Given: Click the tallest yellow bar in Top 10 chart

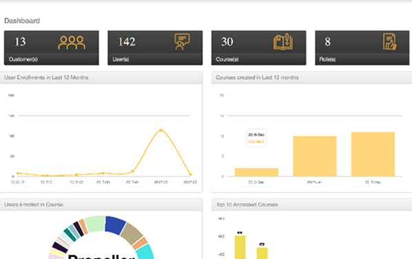Looking at the screenshot, I should coord(240,247).
